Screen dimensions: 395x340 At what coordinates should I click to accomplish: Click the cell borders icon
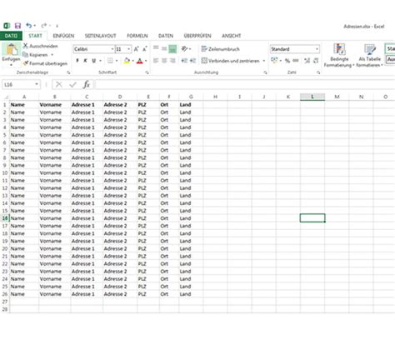110,61
